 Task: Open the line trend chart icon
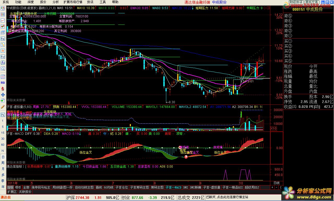pos(3,20)
